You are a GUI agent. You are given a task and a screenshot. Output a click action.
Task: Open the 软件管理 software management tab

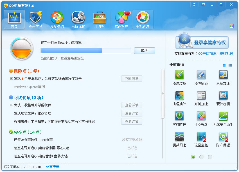click(121, 19)
